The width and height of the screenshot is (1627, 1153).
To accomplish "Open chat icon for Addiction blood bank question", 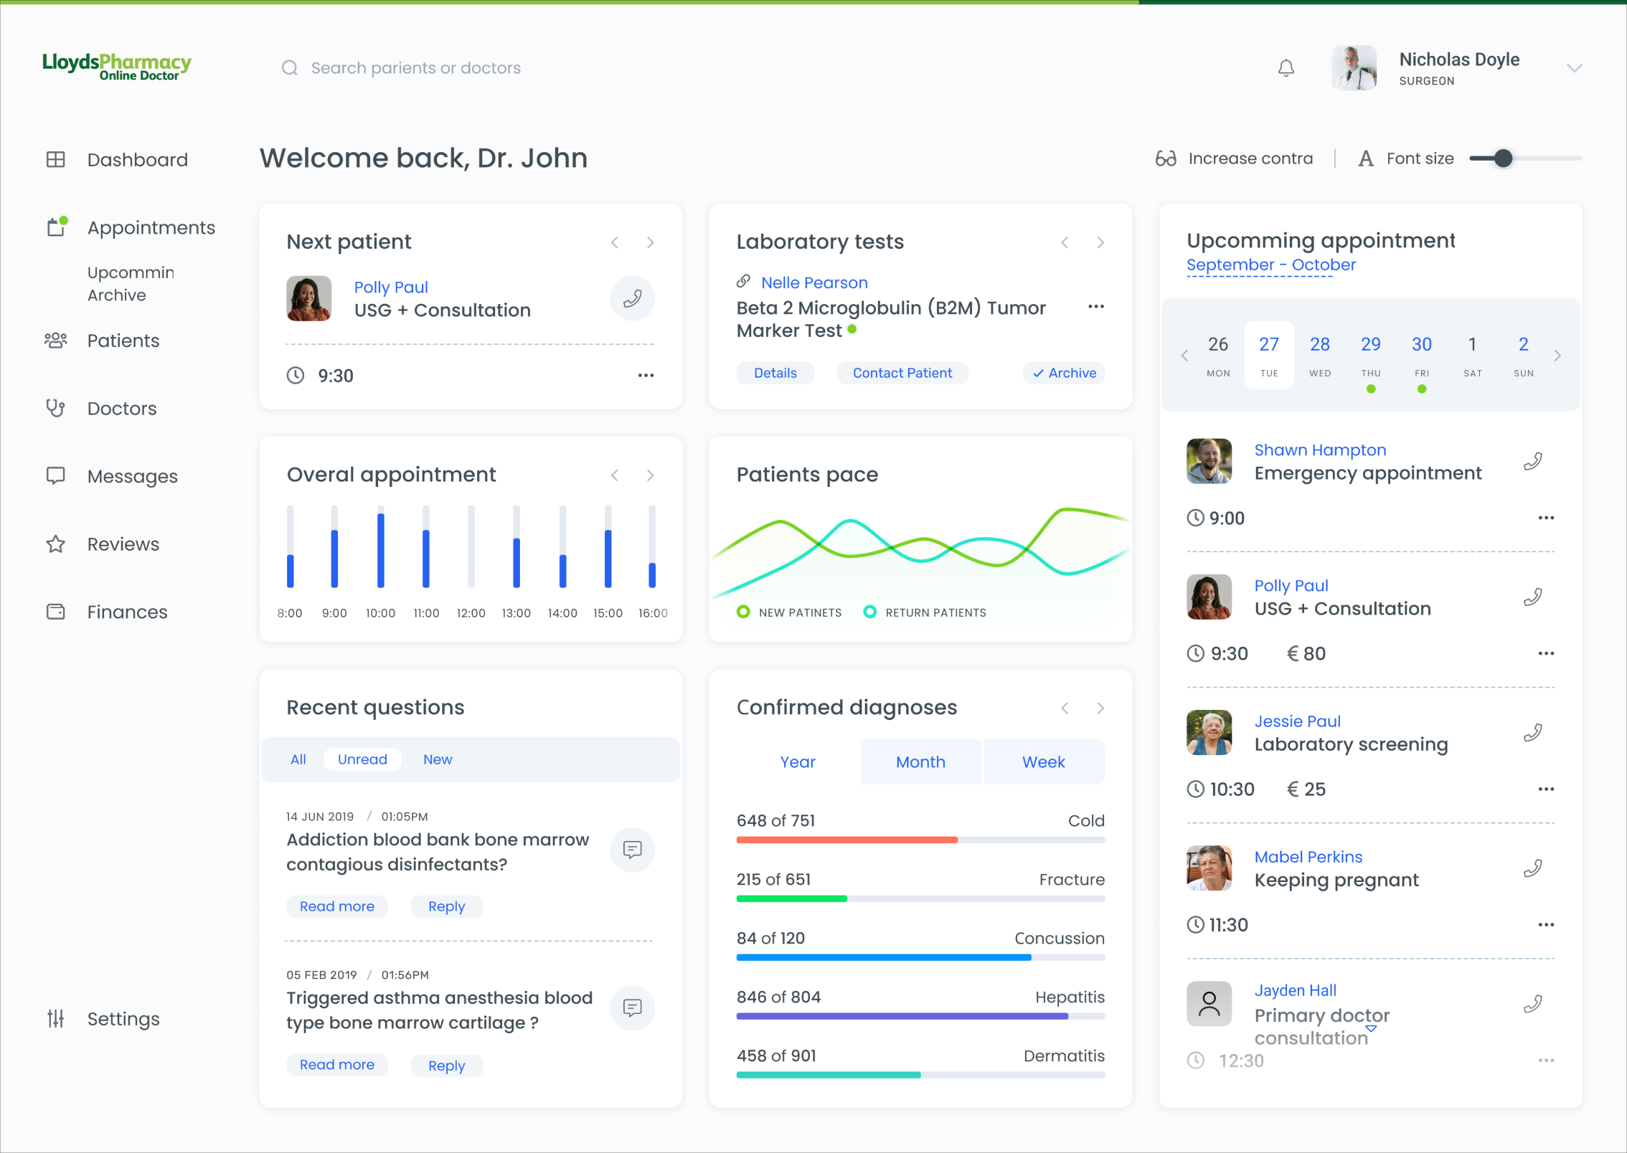I will tap(632, 850).
